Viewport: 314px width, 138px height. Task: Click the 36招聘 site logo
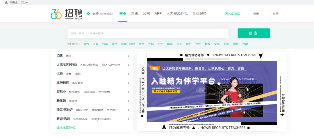click(67, 14)
